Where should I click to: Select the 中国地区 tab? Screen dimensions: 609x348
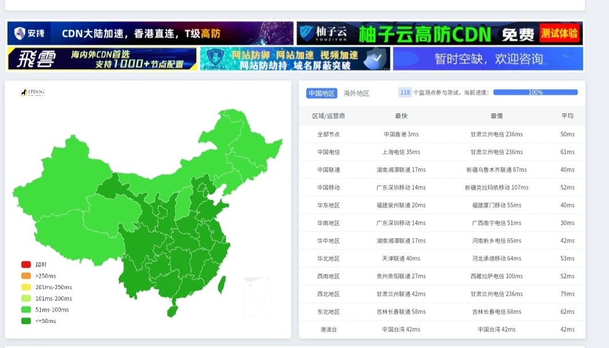coord(322,93)
